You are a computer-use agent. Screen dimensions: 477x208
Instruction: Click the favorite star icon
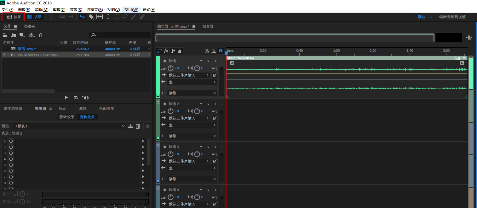click(147, 126)
